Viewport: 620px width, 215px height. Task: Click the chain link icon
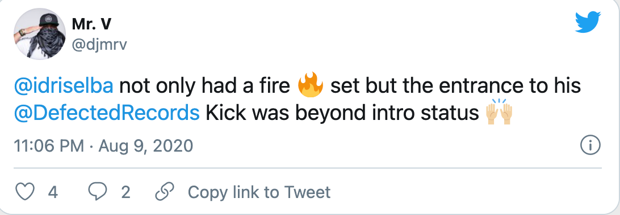165,192
